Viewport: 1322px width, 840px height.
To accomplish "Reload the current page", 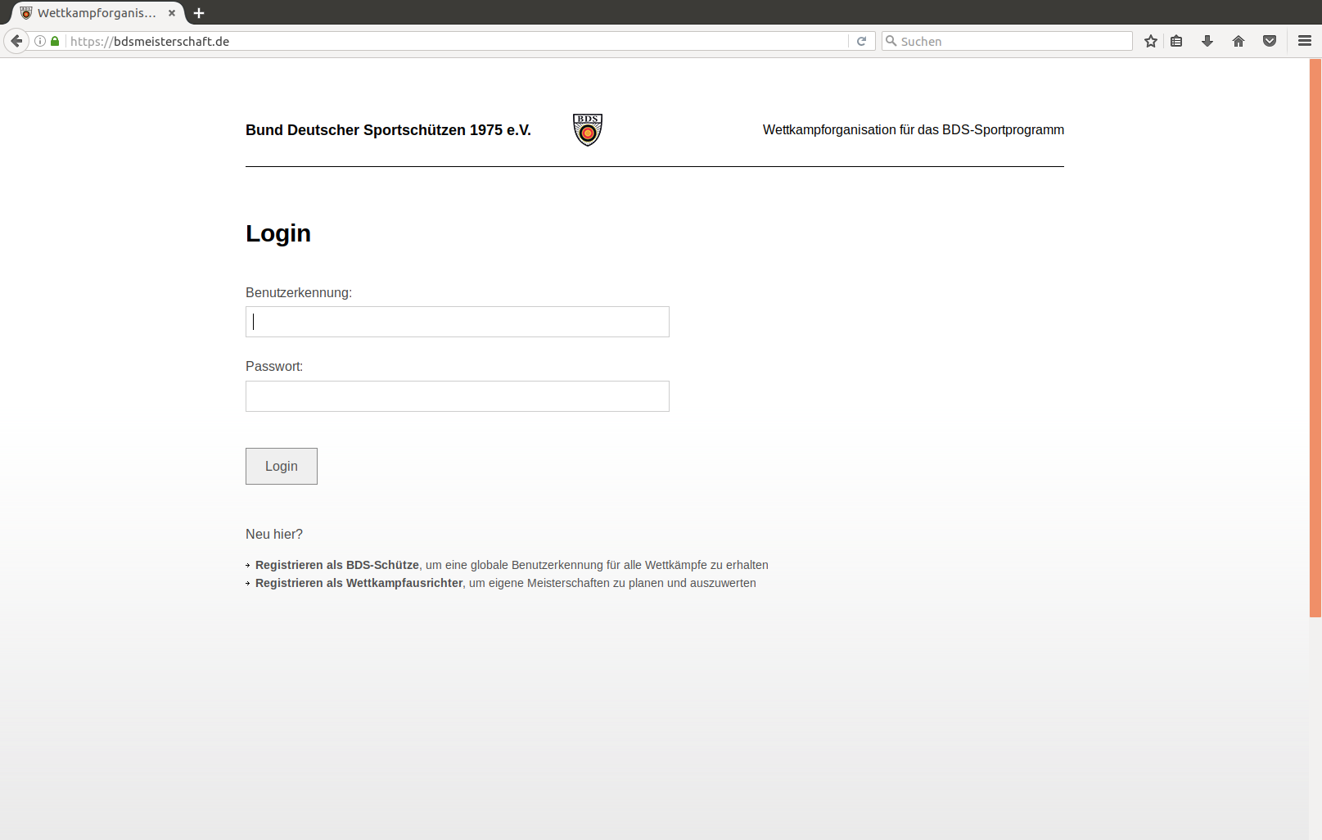I will (x=862, y=40).
